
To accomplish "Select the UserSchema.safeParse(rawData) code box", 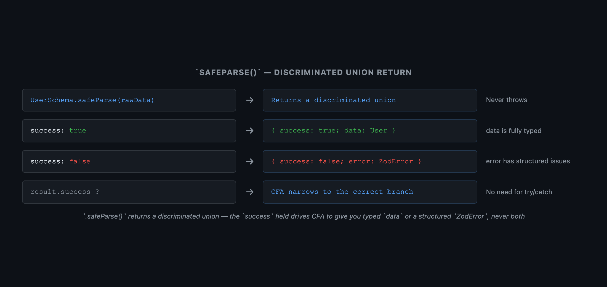I will point(129,100).
